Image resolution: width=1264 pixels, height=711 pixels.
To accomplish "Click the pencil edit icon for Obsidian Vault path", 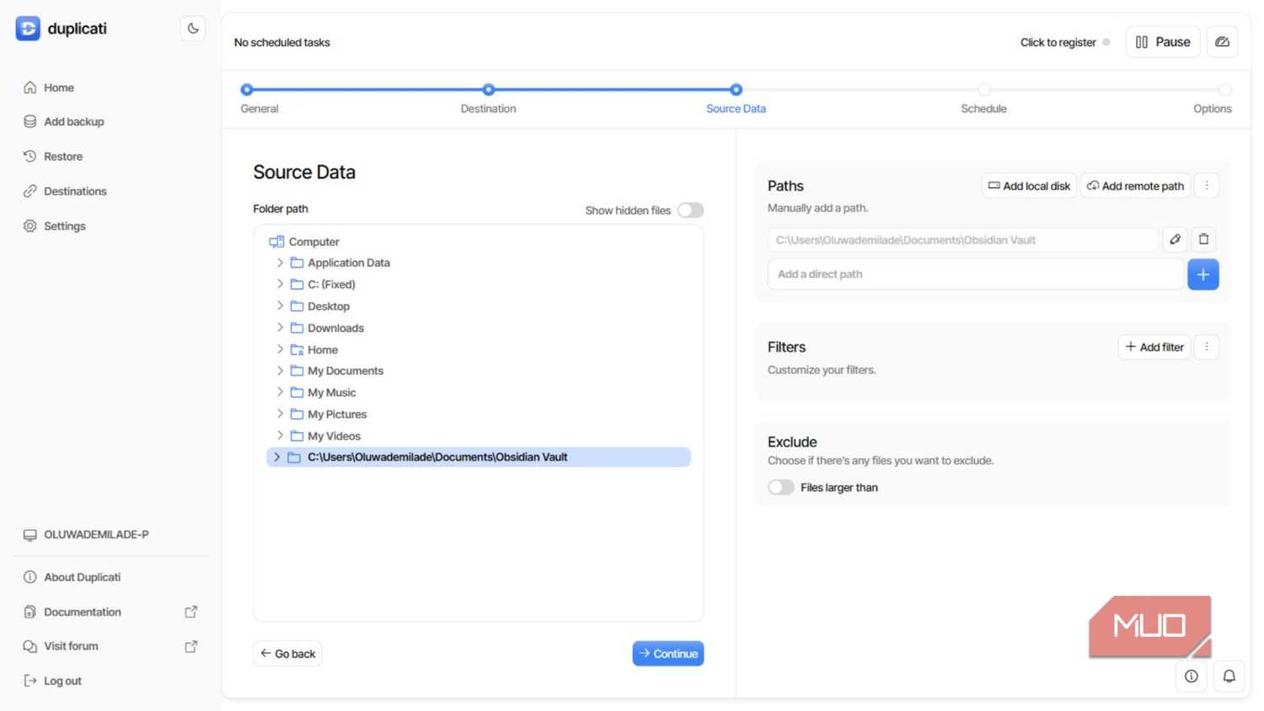I will [1175, 239].
